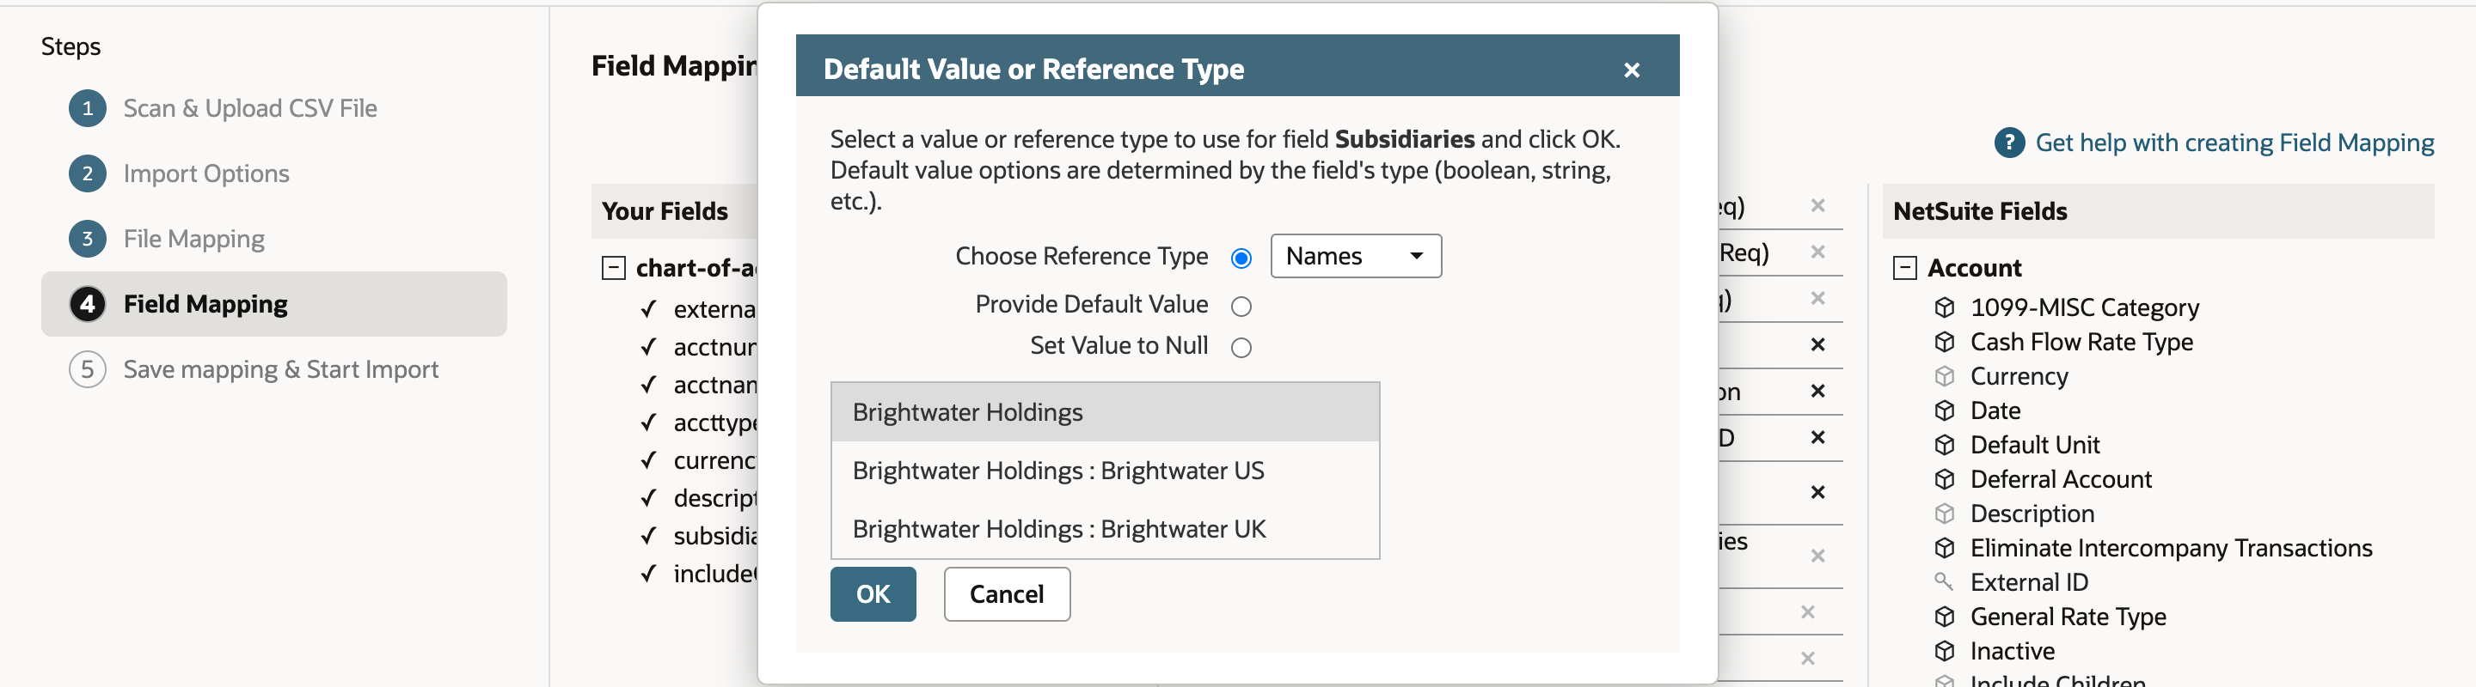Open the Names reference type dropdown
The image size is (2476, 687).
click(x=1355, y=256)
